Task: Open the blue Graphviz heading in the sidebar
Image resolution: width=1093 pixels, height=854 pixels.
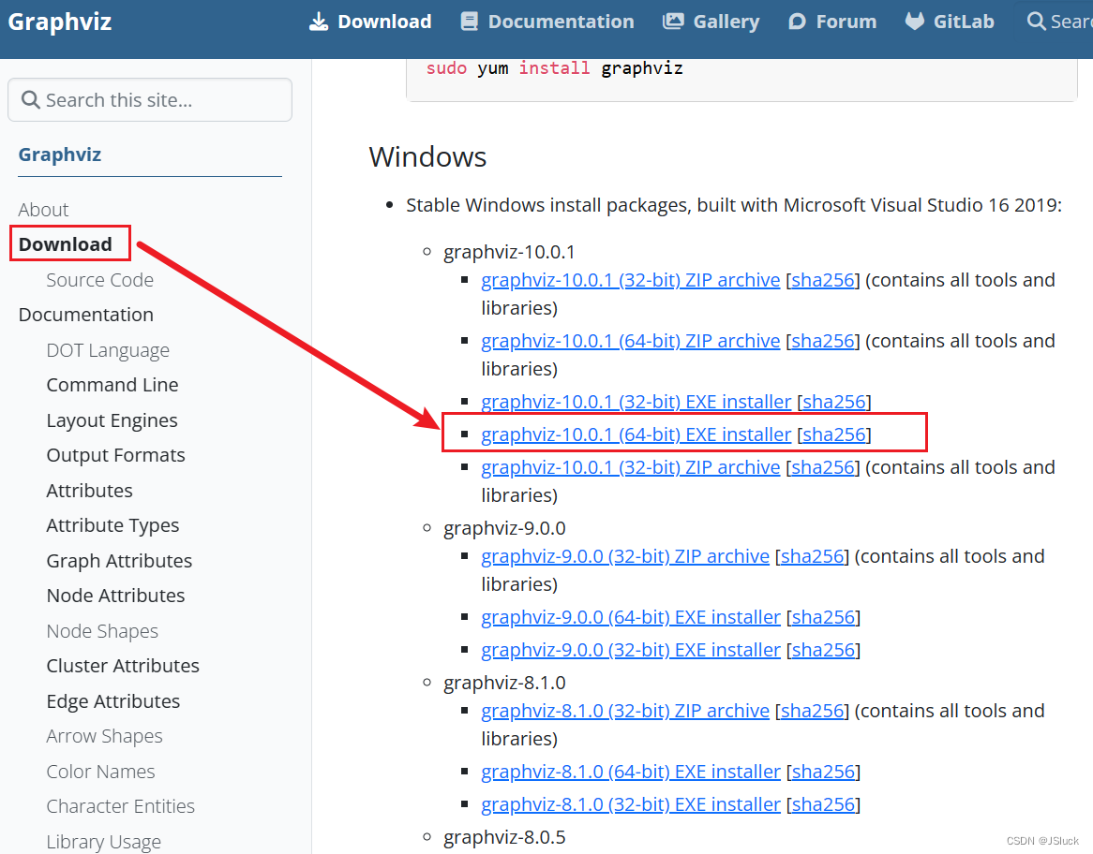Action: (x=60, y=155)
